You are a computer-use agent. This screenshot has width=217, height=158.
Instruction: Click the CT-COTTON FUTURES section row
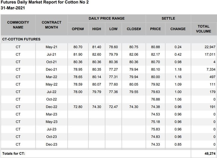click(21, 39)
